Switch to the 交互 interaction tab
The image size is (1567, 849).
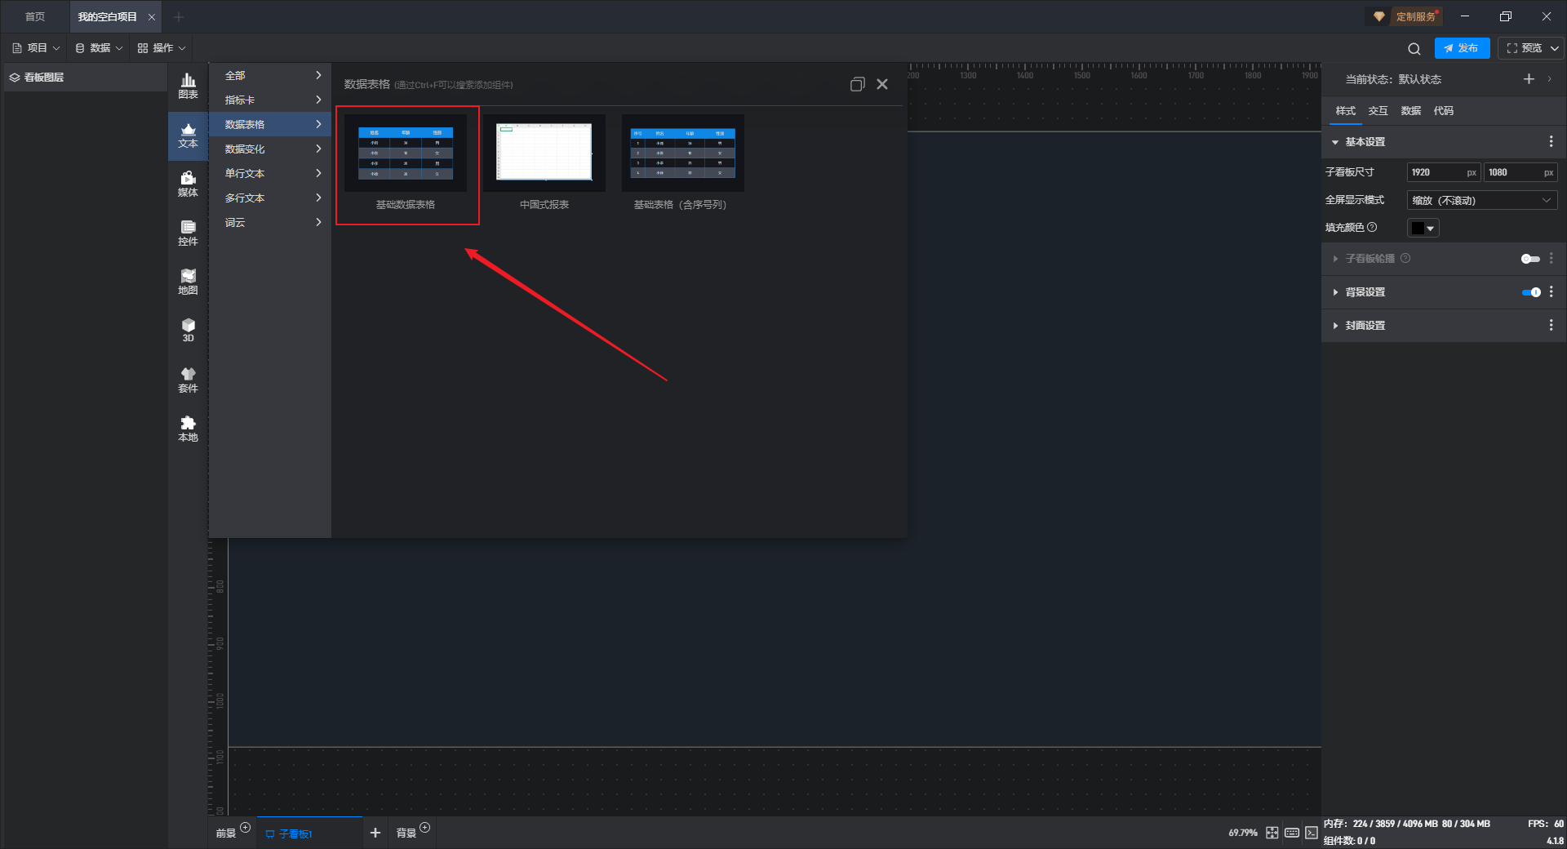point(1378,111)
